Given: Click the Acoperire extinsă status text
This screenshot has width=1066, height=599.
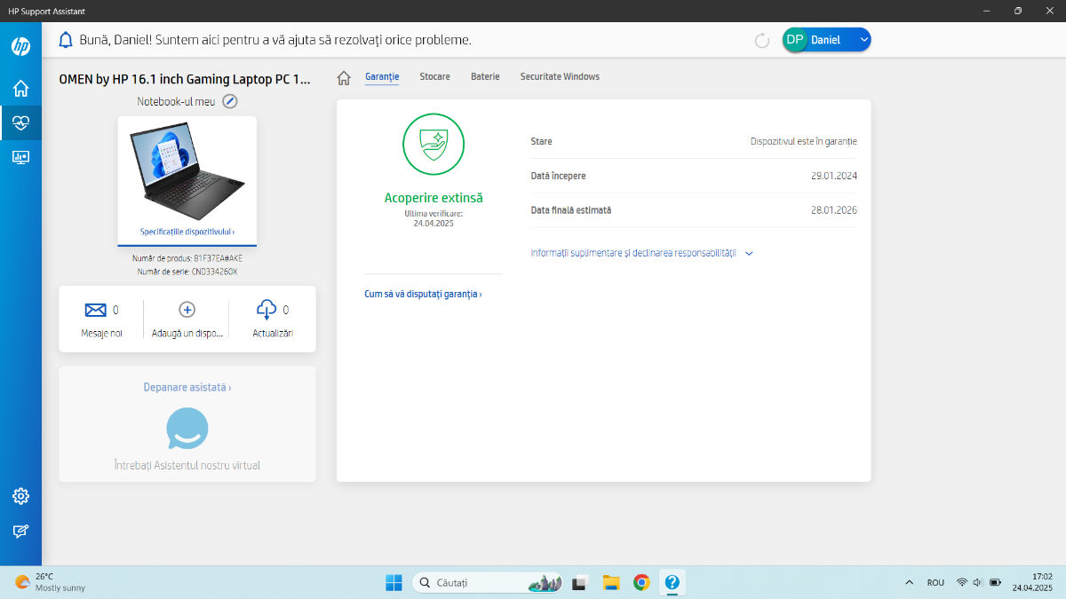Looking at the screenshot, I should [434, 198].
